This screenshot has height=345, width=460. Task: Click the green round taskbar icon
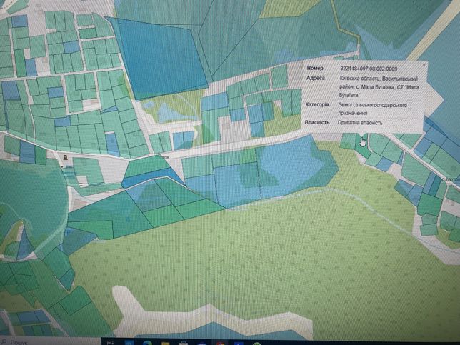(x=256, y=343)
